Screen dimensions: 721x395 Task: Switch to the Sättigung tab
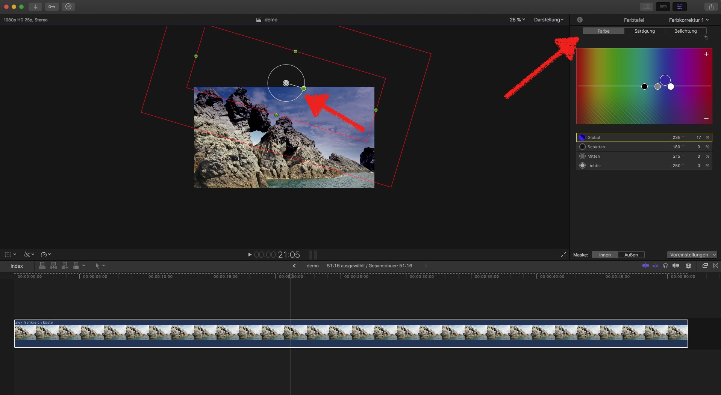coord(644,31)
